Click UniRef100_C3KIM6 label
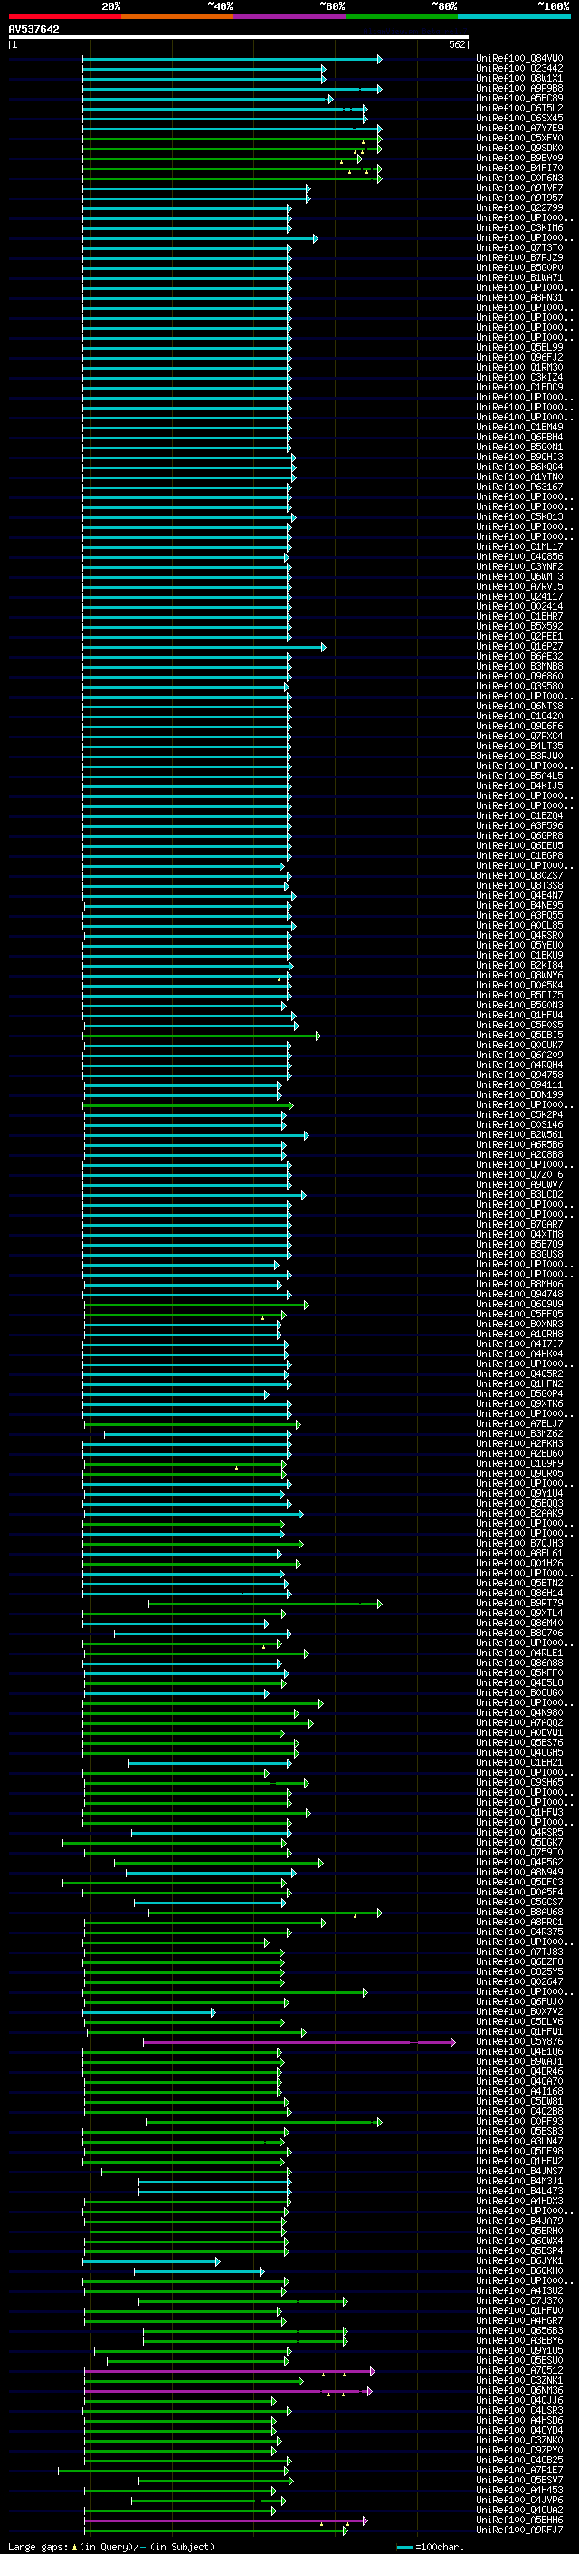 [519, 229]
